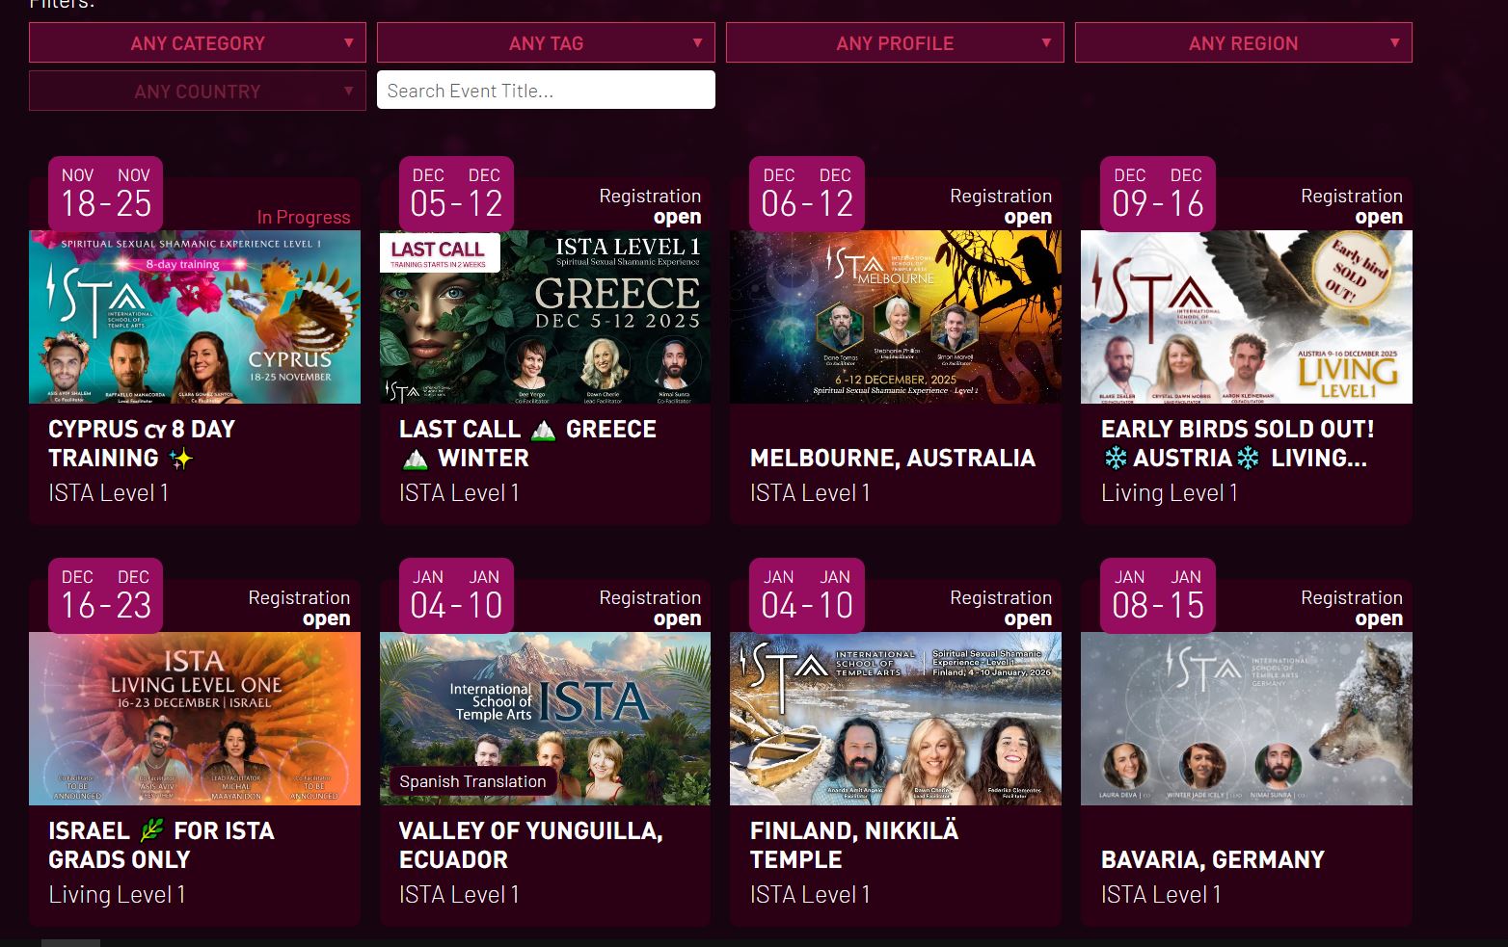Select the Melbourne event banner image
Image resolution: width=1508 pixels, height=947 pixels.
[x=895, y=317]
